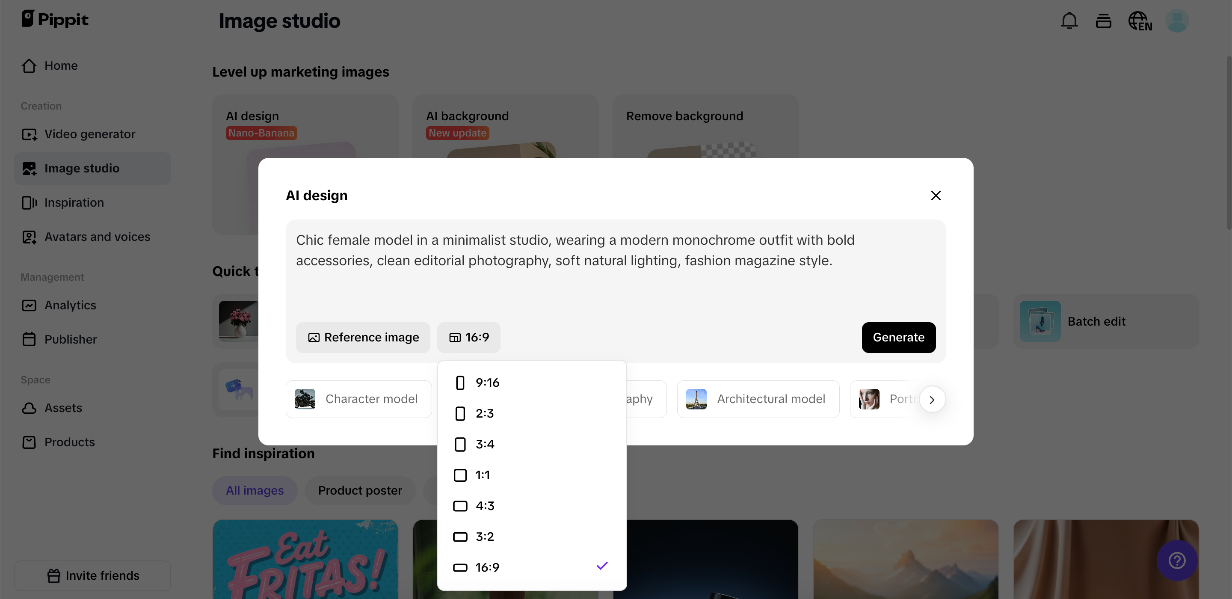Image resolution: width=1232 pixels, height=599 pixels.
Task: Close the AI design dialog
Action: 936,195
